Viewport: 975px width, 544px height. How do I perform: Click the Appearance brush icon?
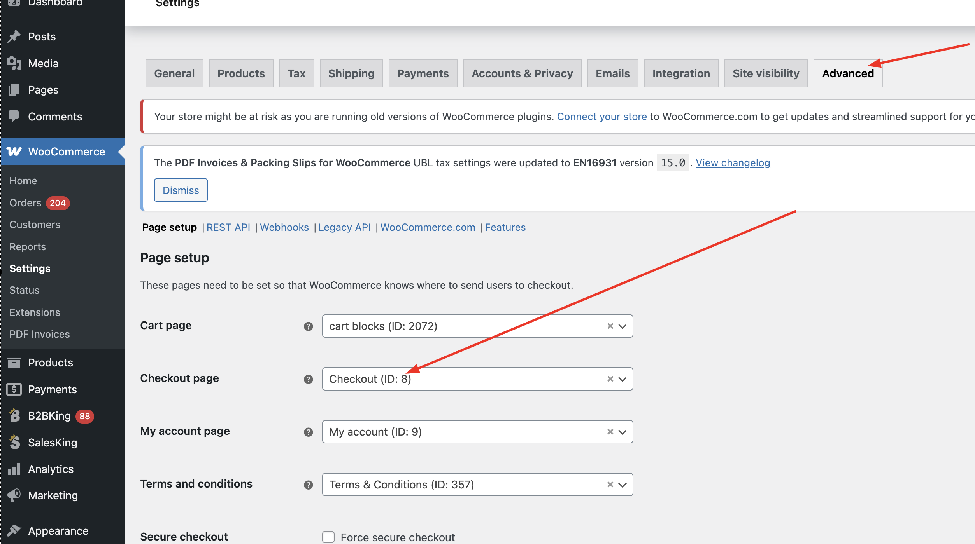(14, 530)
